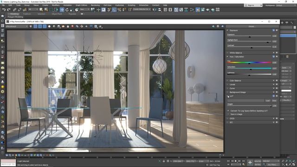Click the white color swatch in command panel

[286, 90]
